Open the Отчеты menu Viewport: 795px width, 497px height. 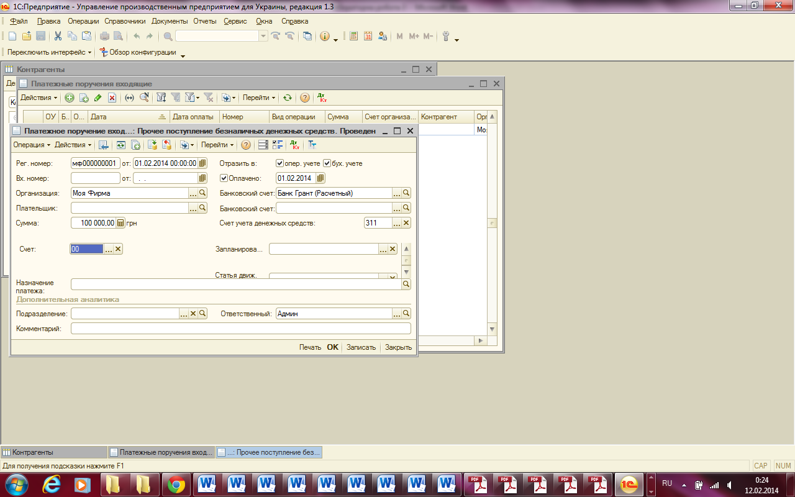pyautogui.click(x=204, y=21)
